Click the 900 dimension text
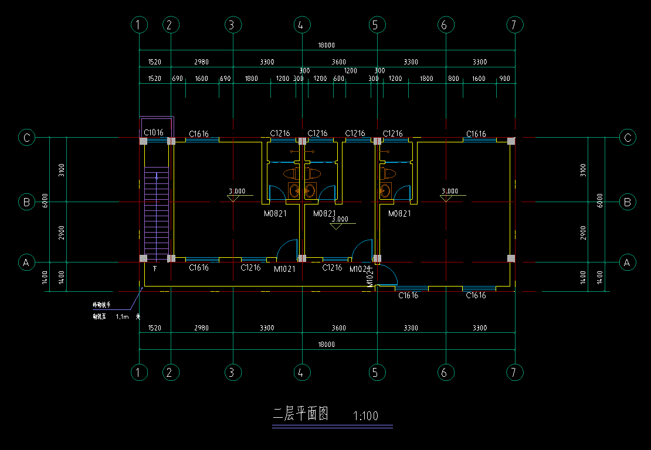 pos(504,79)
